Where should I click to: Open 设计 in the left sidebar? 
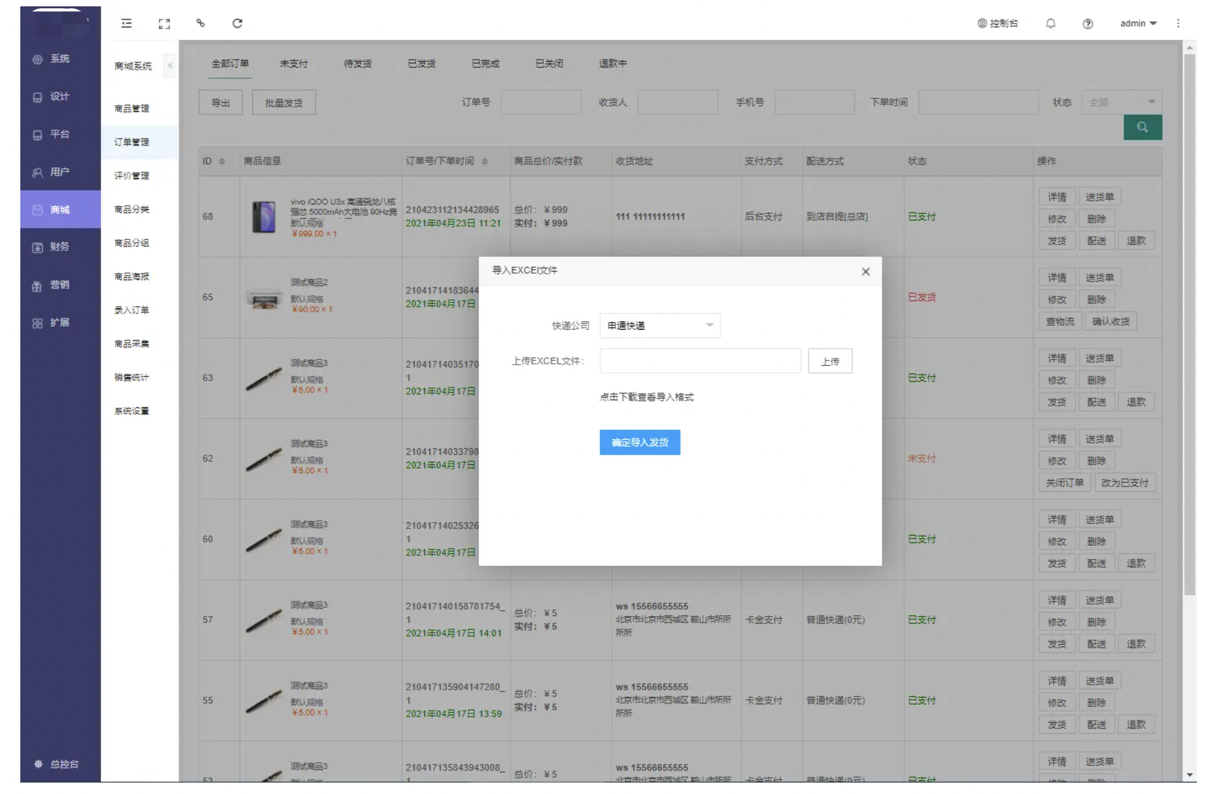tap(60, 97)
